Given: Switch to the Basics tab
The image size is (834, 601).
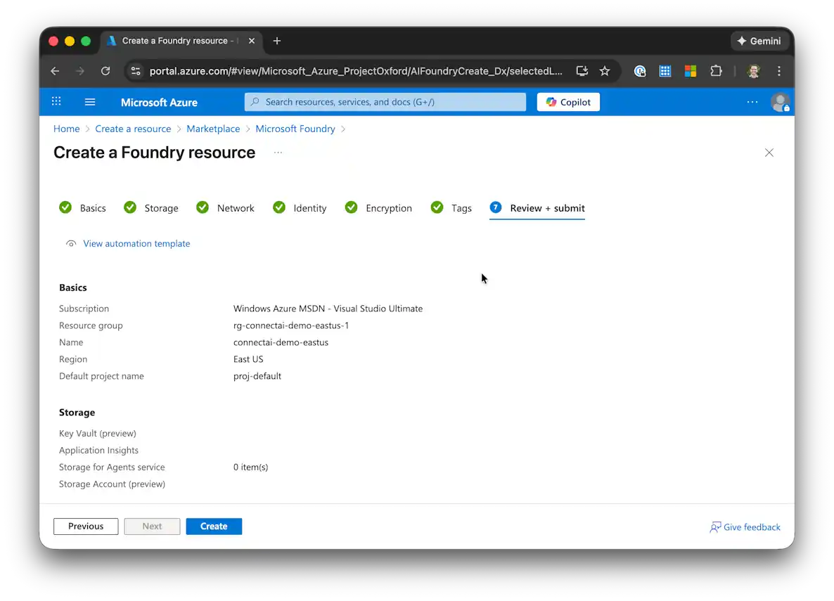Looking at the screenshot, I should 92,208.
